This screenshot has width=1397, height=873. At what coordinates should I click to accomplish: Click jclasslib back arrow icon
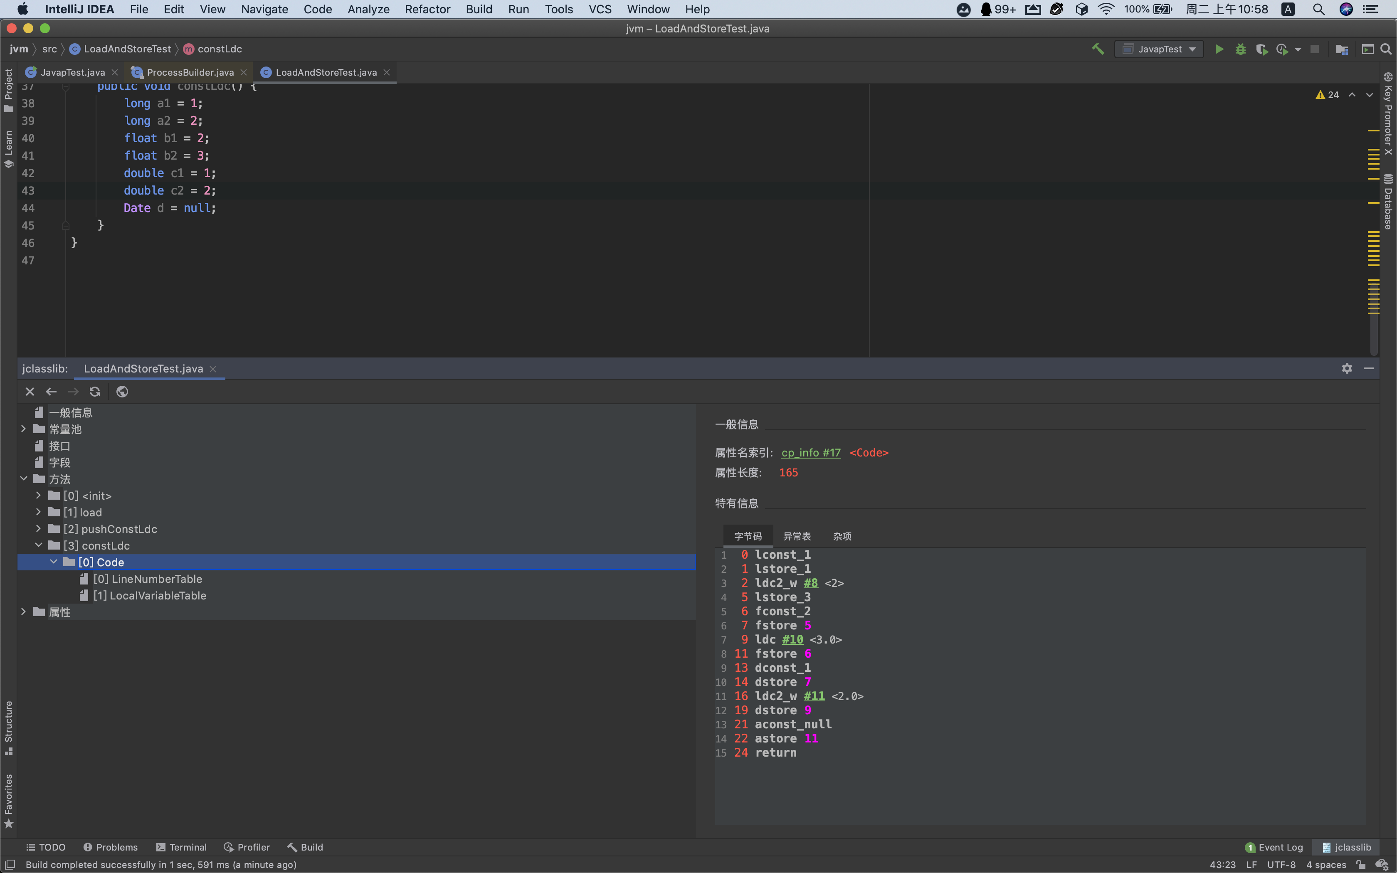(52, 392)
